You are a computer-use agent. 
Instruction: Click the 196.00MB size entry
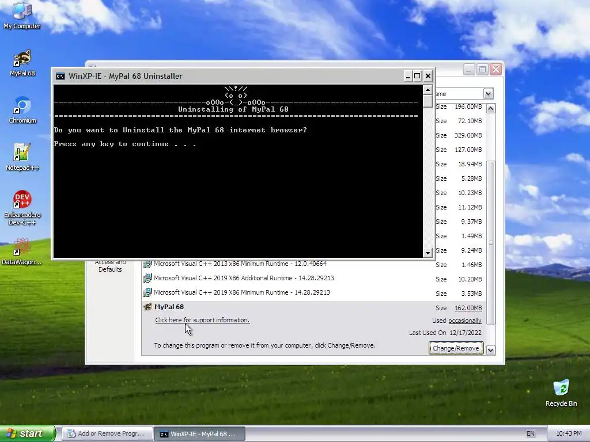click(x=468, y=106)
